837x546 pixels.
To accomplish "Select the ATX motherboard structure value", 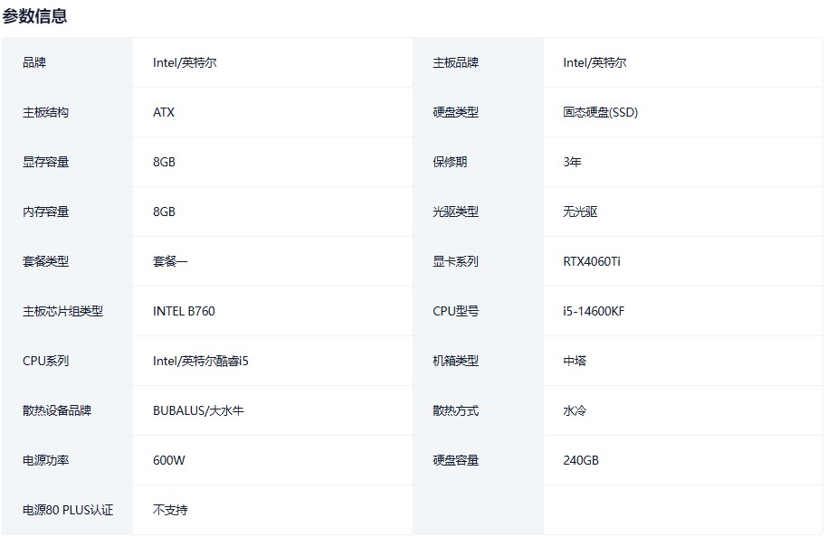I will tap(164, 112).
